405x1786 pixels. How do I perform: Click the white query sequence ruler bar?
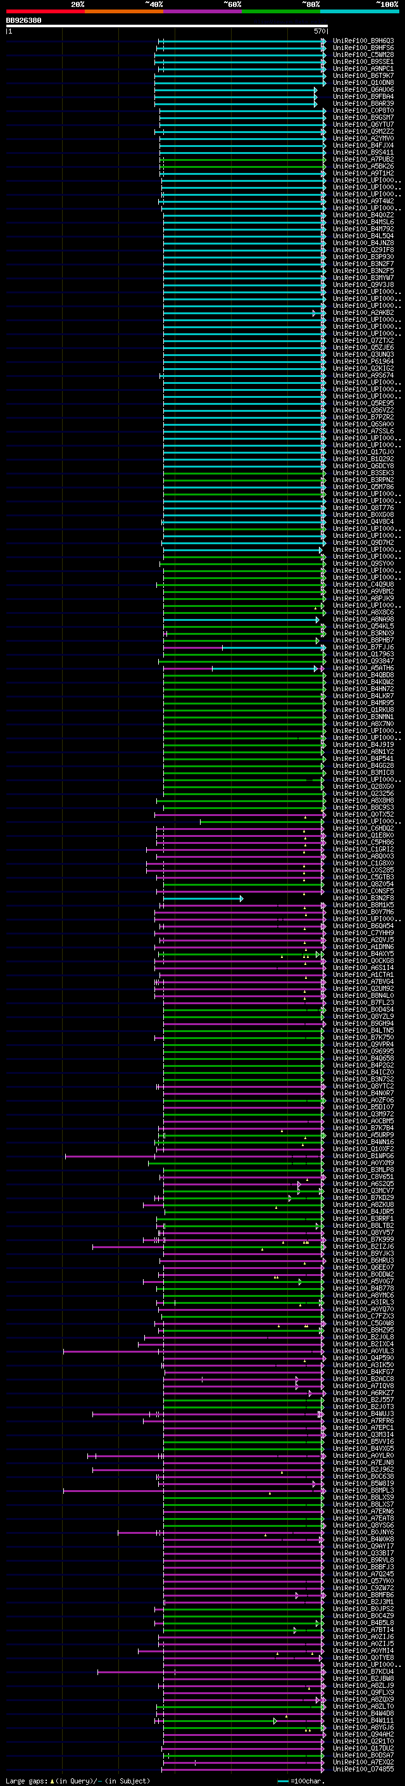[167, 25]
